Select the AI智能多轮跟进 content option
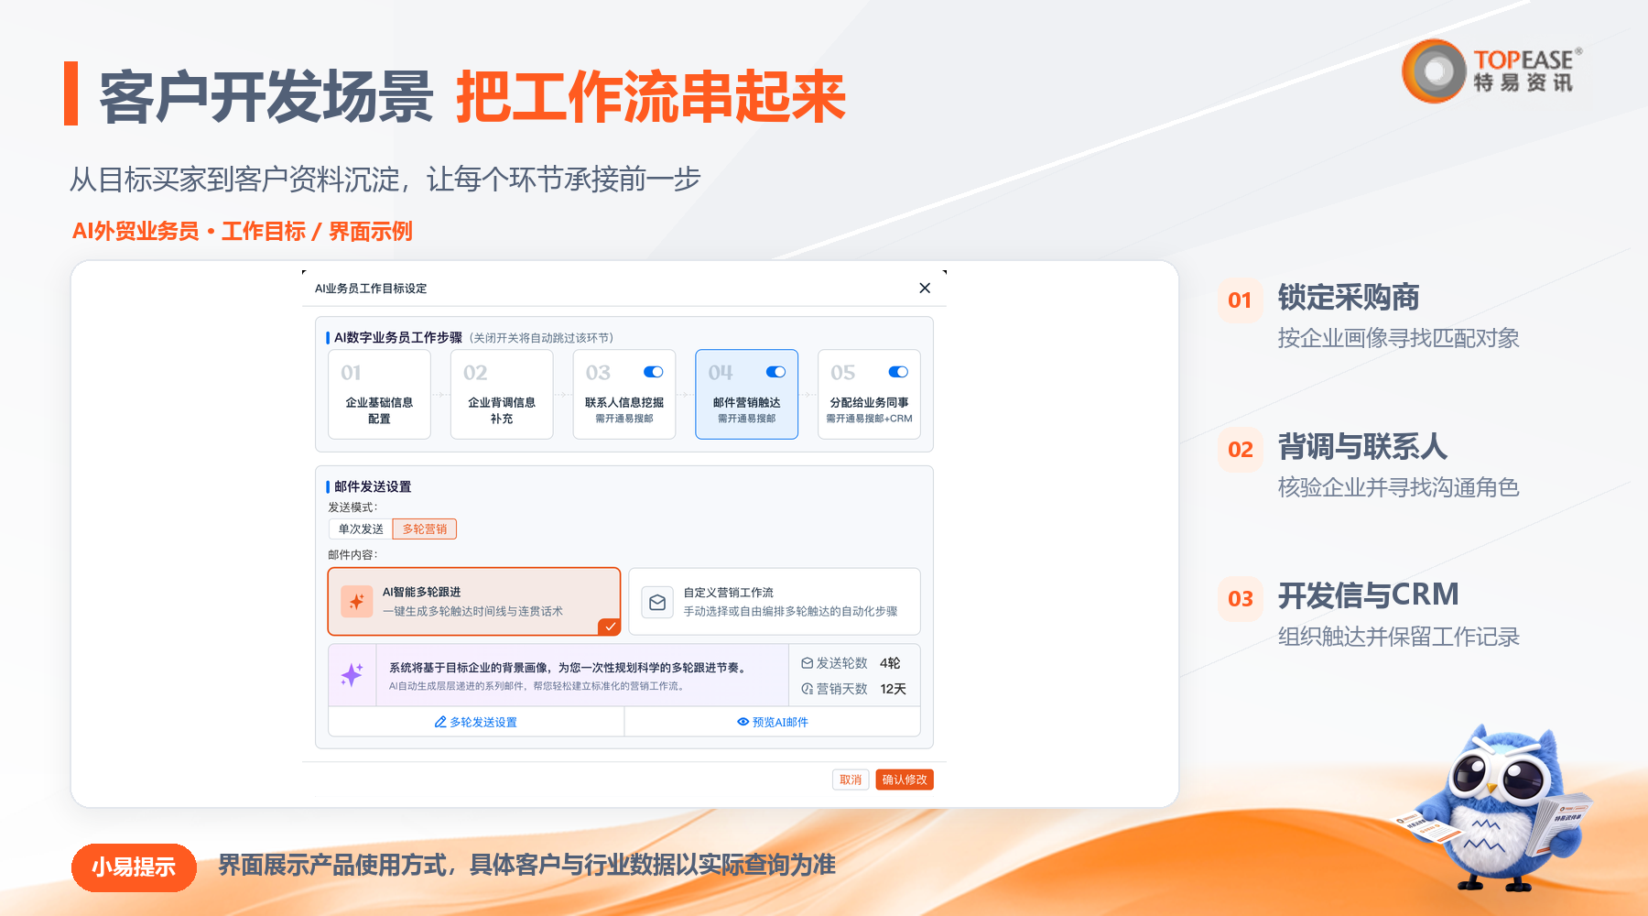Screen dimensions: 1648x916 click(474, 602)
